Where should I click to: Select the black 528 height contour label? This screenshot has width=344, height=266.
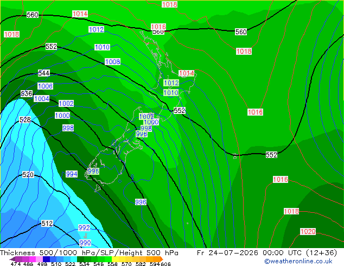25,120
